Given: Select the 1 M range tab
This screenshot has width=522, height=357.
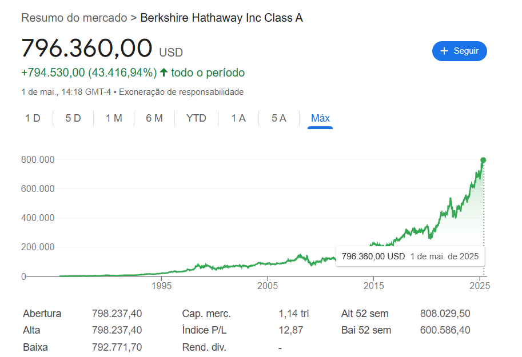Looking at the screenshot, I should 114,118.
